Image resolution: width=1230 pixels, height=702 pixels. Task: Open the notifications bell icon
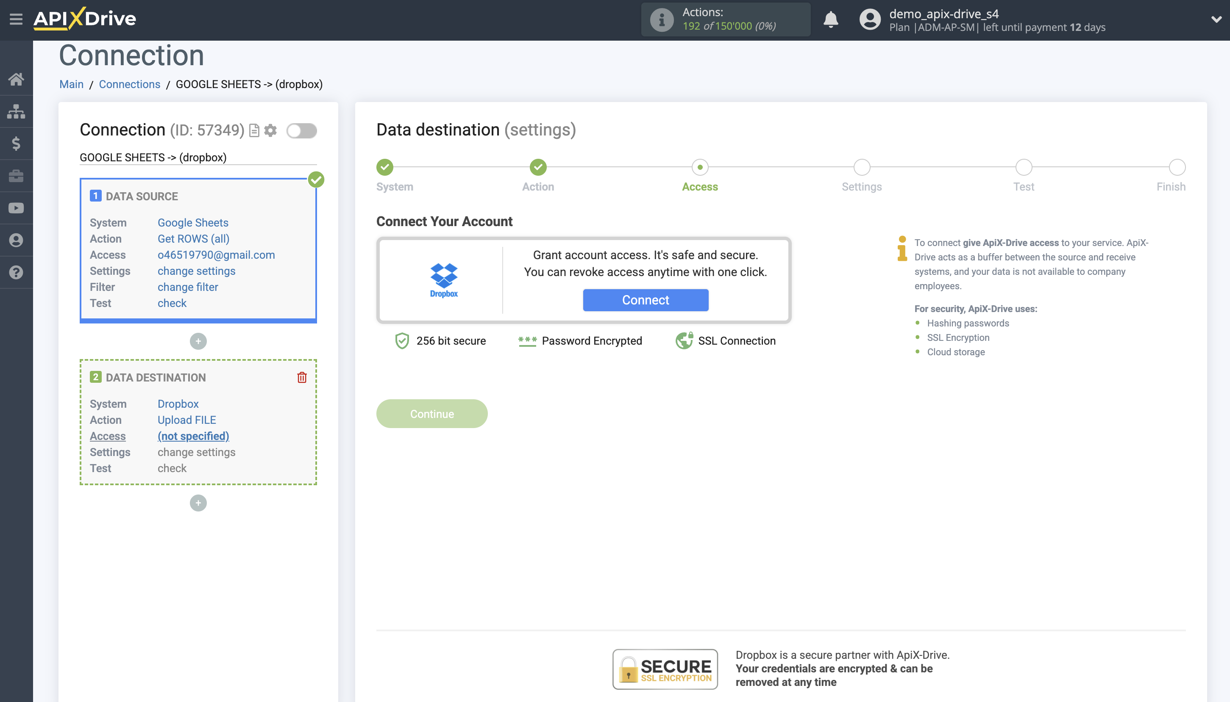coord(830,19)
